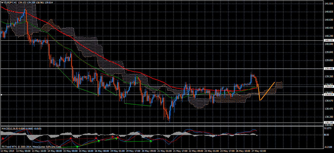Select the 139.448 horizontal level price tag
Viewport: 334px width, 153px height.
tap(329, 69)
